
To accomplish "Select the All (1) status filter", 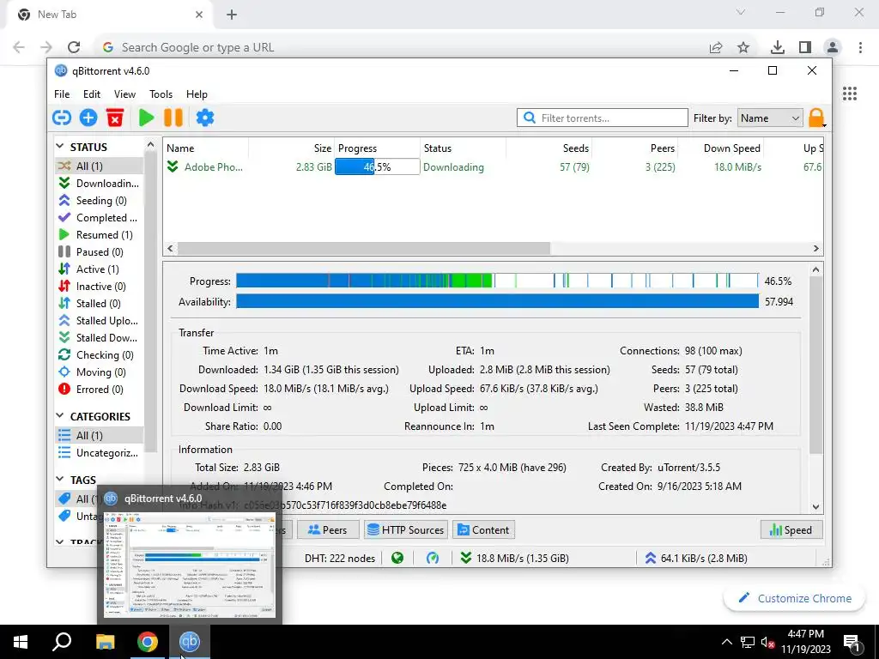I will (100, 166).
